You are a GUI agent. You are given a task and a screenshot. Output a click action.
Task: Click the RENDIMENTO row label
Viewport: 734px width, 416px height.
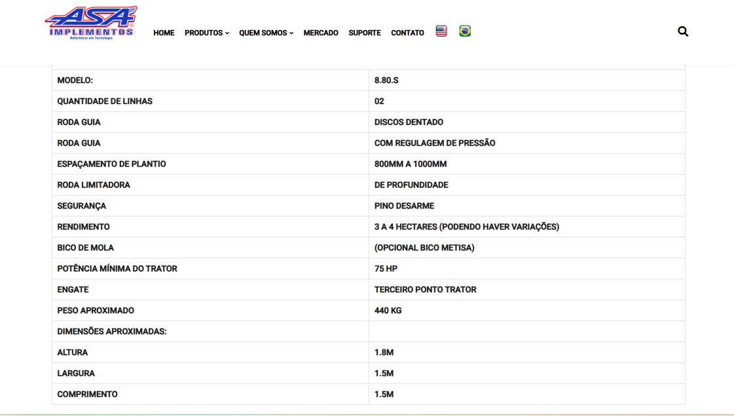click(83, 227)
